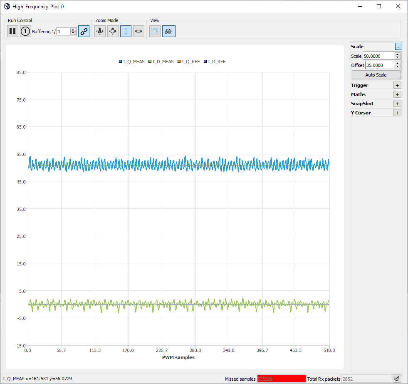Click the Scale panel heading
The width and height of the screenshot is (408, 384).
click(x=357, y=47)
